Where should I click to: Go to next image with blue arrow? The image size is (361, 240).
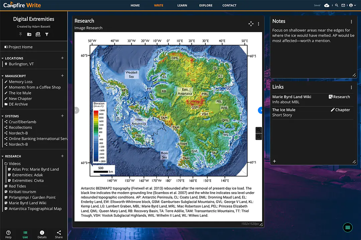[261, 110]
